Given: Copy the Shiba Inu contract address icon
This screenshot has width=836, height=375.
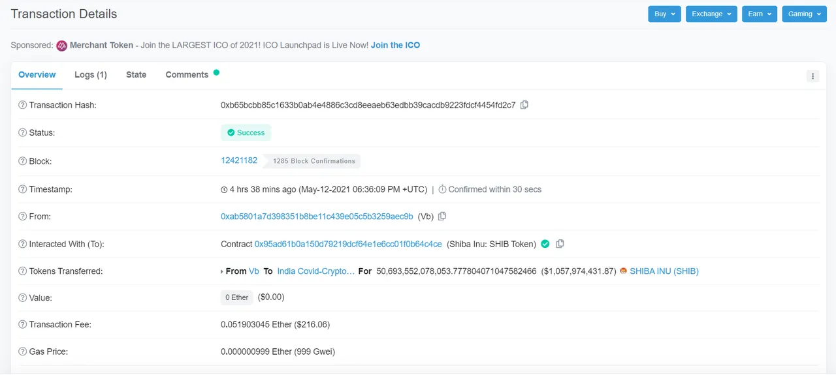Looking at the screenshot, I should [x=560, y=244].
